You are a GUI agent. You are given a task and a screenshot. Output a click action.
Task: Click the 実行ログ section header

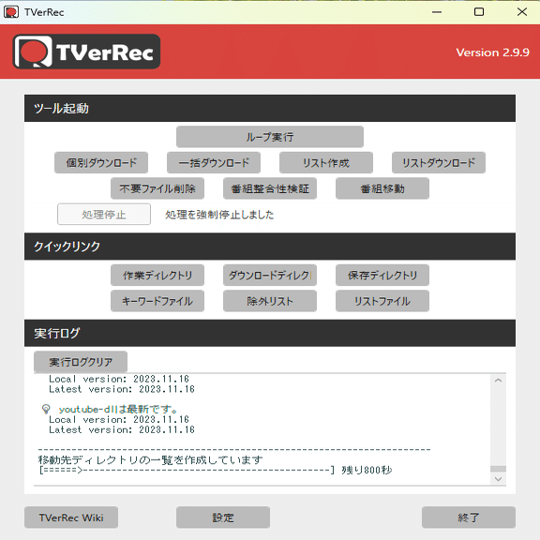tap(270, 333)
